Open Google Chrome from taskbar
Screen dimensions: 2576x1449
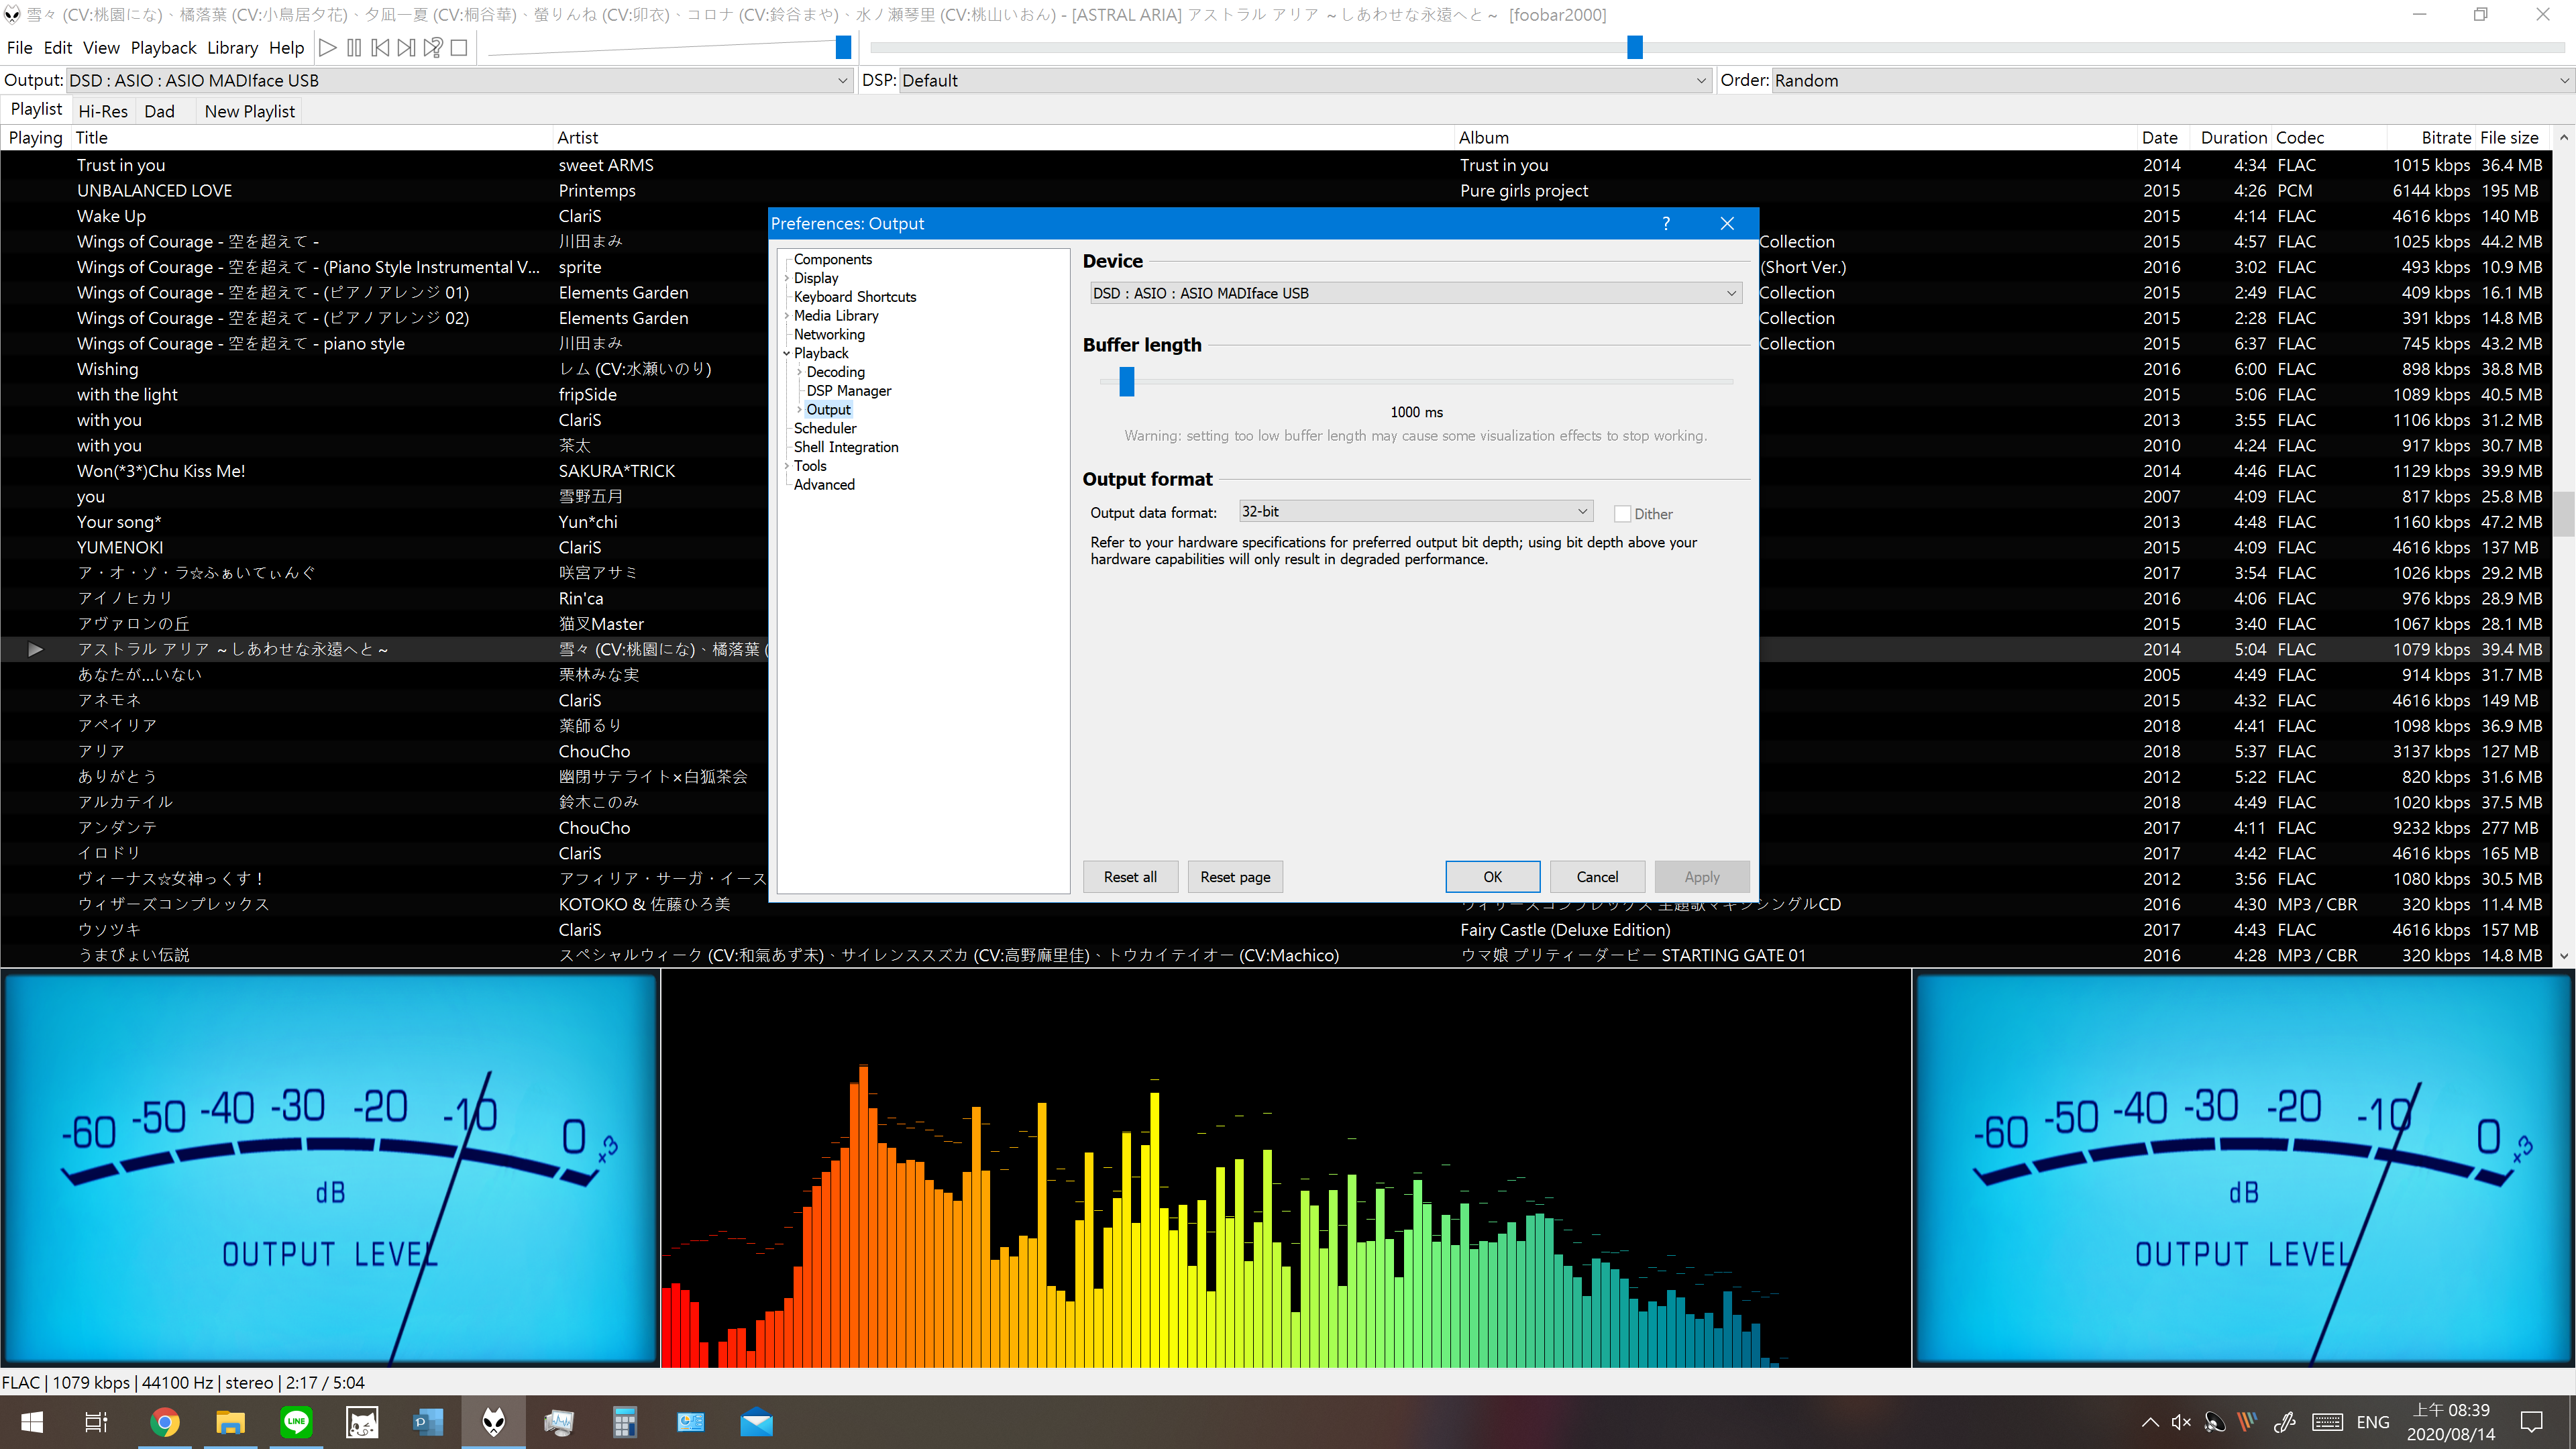click(165, 1422)
